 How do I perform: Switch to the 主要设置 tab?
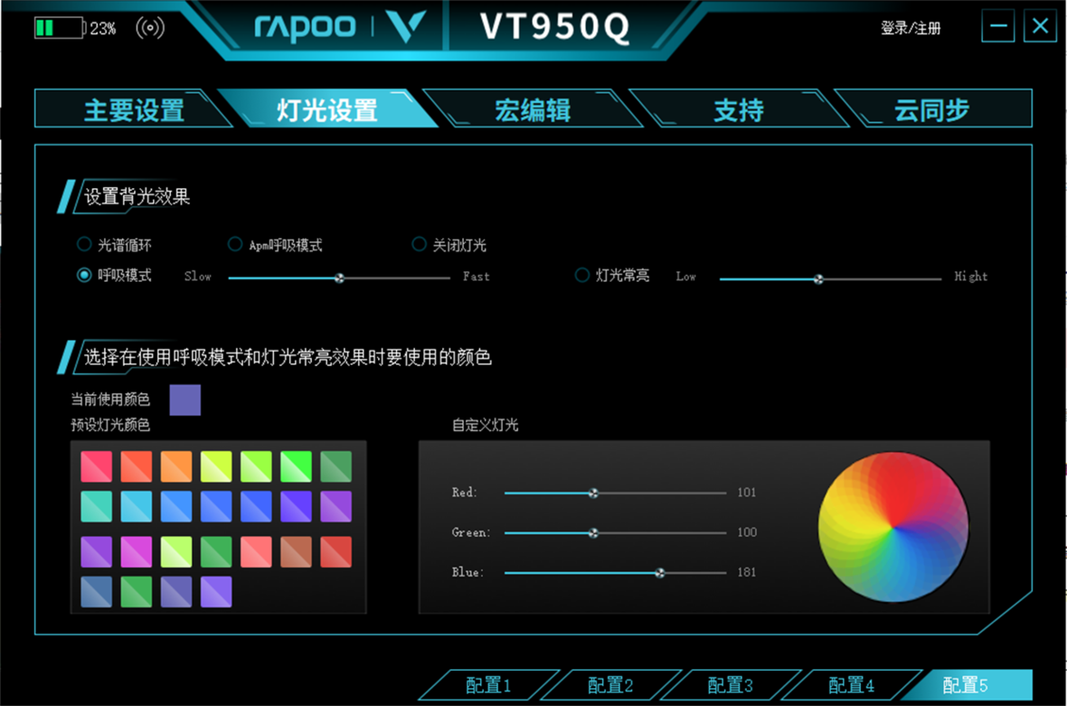(134, 109)
